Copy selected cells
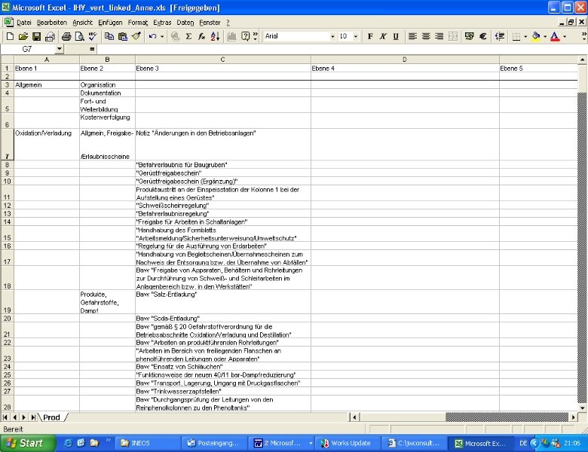The width and height of the screenshot is (588, 452). click(109, 36)
